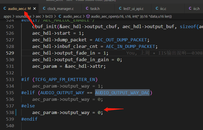This screenshot has height=130, width=203.
Task: Click the C file icon on task.h tab
Action: [87, 8]
